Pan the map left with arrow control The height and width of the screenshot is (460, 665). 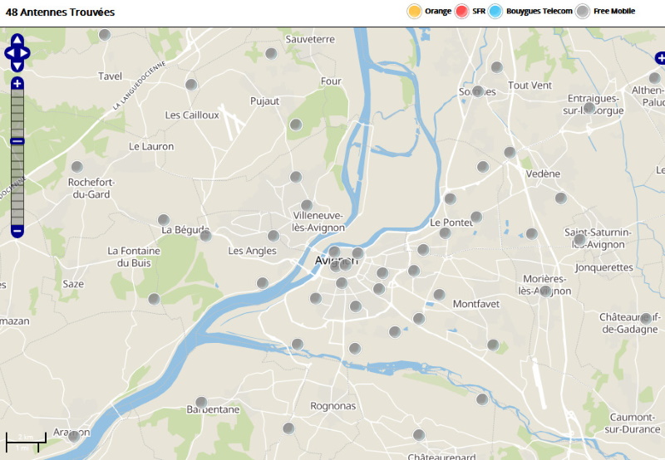click(8, 53)
